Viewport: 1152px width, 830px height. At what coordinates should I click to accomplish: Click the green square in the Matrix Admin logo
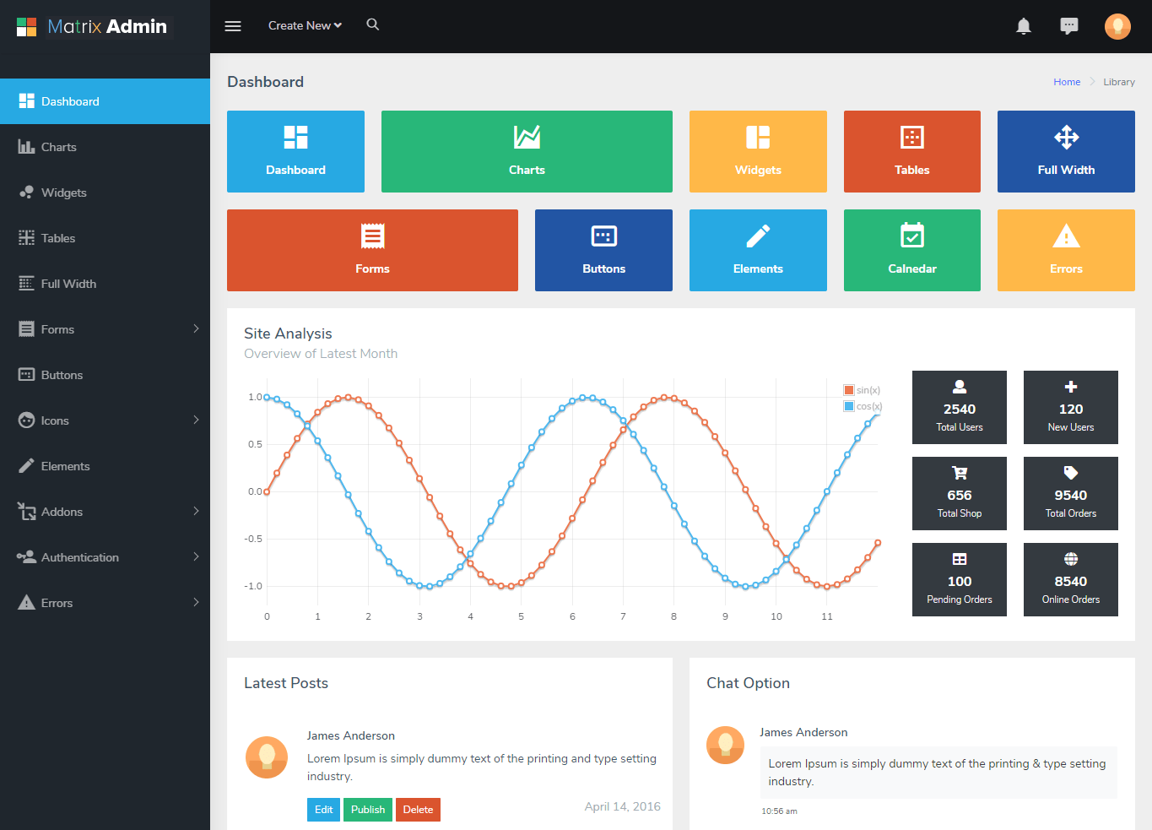[x=23, y=22]
